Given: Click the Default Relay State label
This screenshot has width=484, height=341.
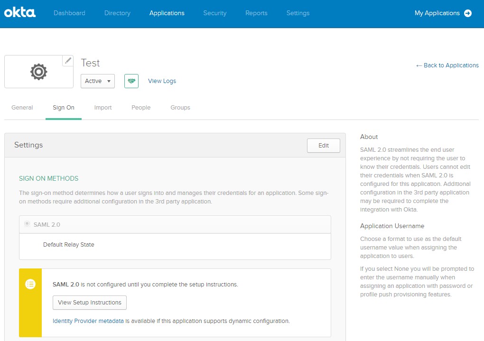Looking at the screenshot, I should (68, 244).
